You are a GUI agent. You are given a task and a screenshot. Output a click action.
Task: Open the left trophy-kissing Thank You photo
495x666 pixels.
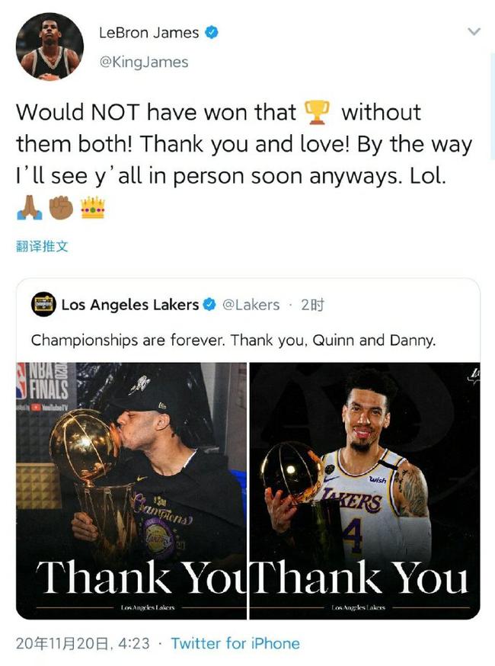tap(131, 491)
